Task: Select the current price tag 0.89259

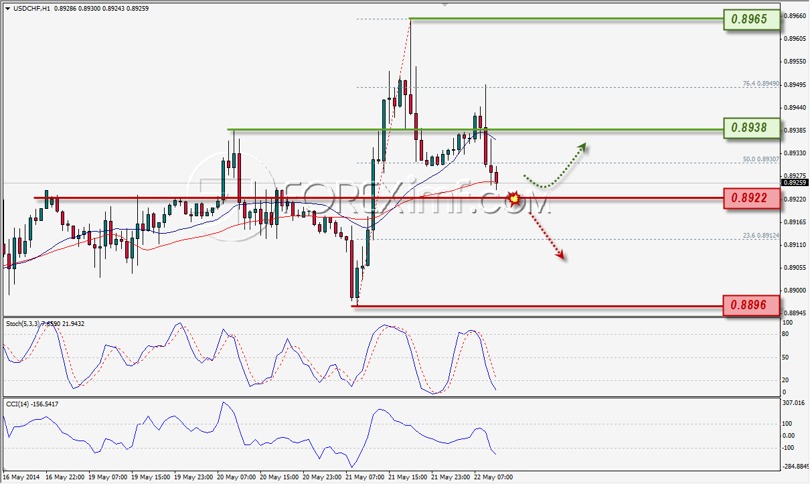Action: click(794, 183)
